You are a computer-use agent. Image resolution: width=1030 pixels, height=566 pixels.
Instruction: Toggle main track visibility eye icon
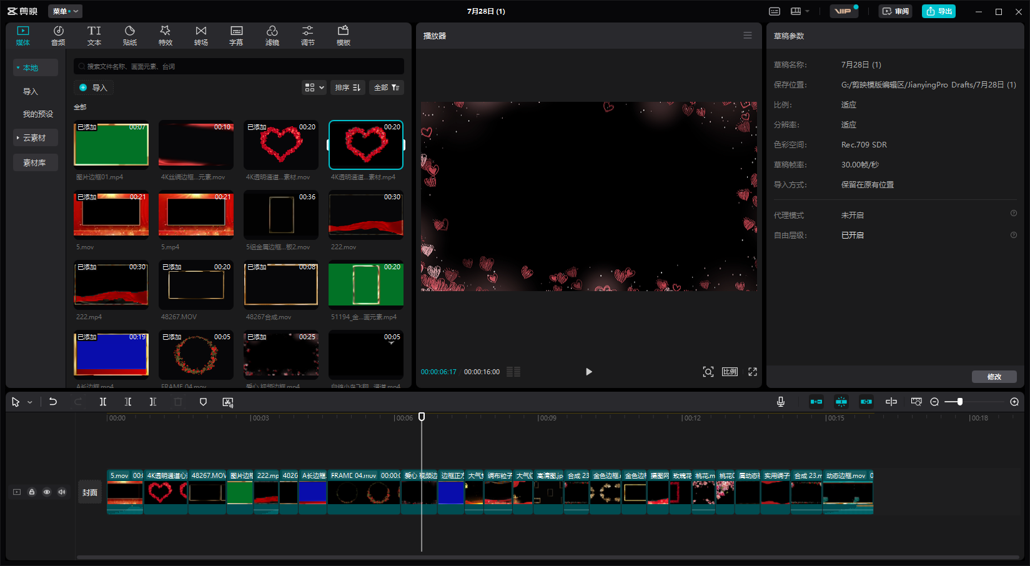pyautogui.click(x=47, y=492)
